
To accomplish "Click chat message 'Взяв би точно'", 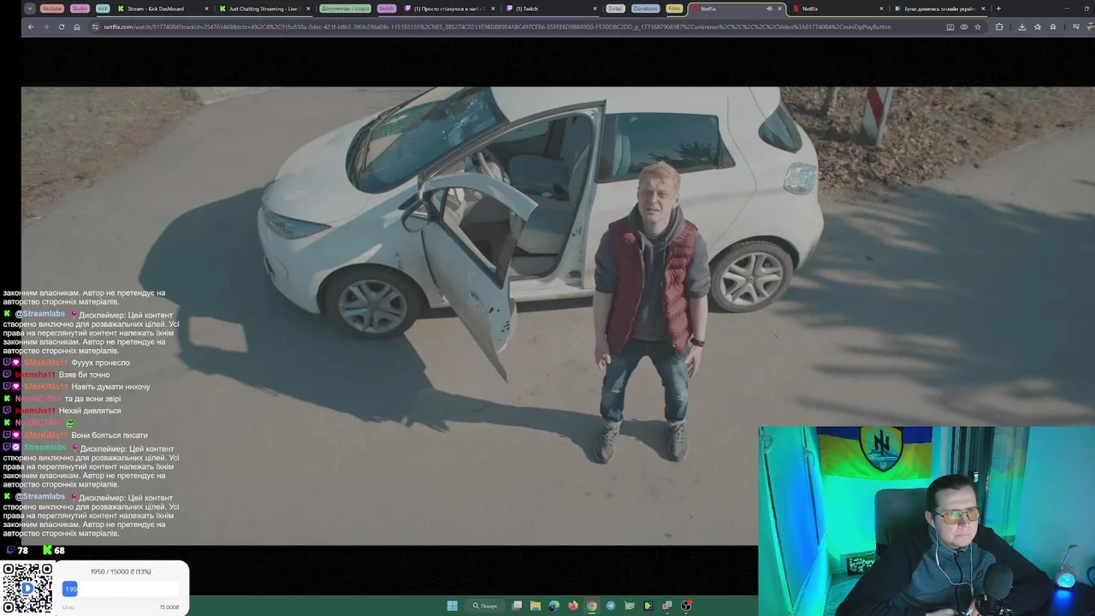I will (84, 375).
